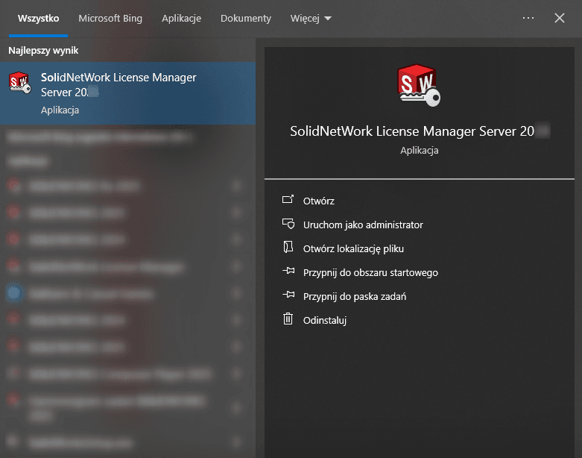Click the SolidWorks key icon in best result

[x=19, y=83]
